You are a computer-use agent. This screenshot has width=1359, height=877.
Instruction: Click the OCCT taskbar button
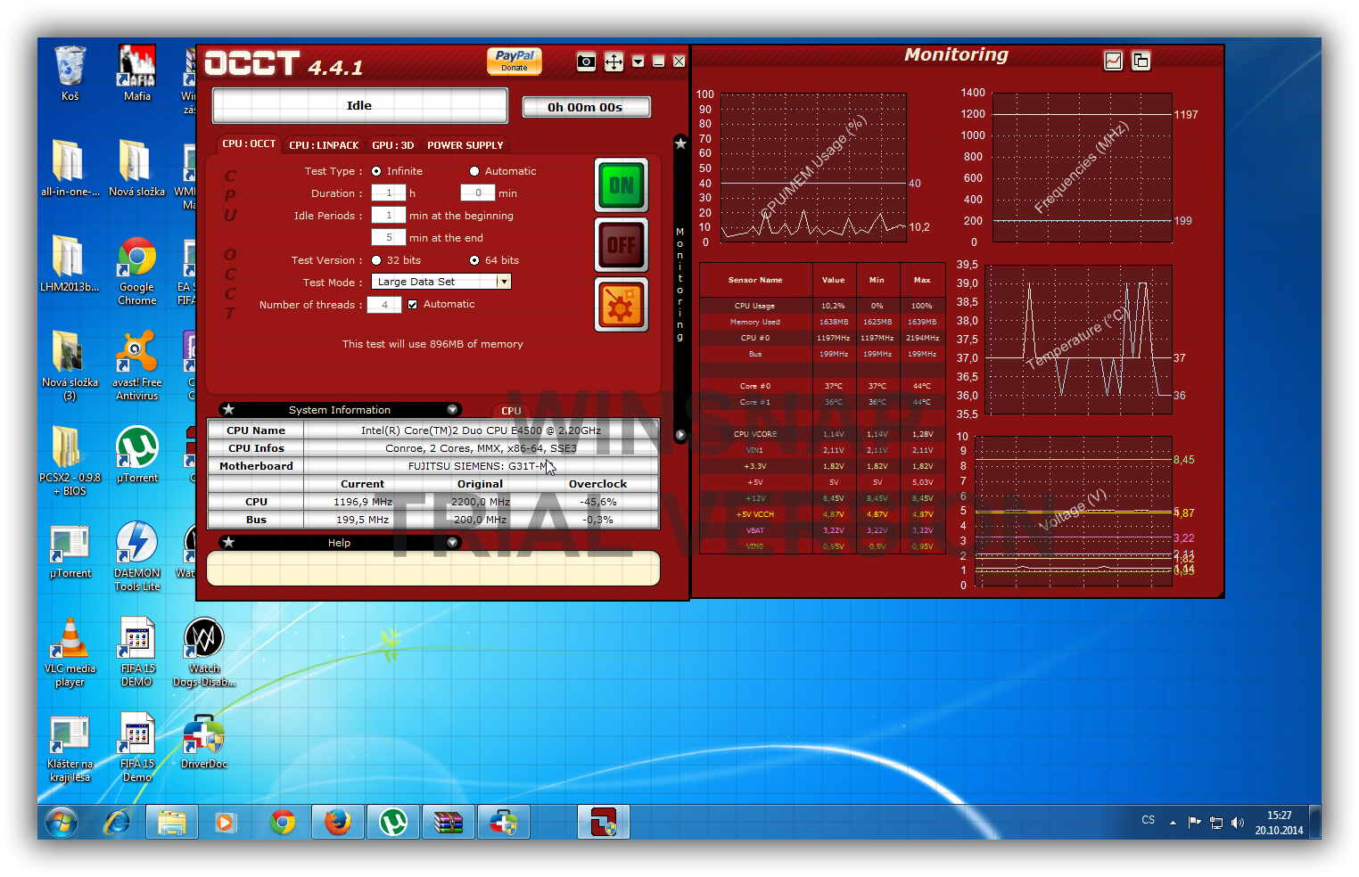604,822
